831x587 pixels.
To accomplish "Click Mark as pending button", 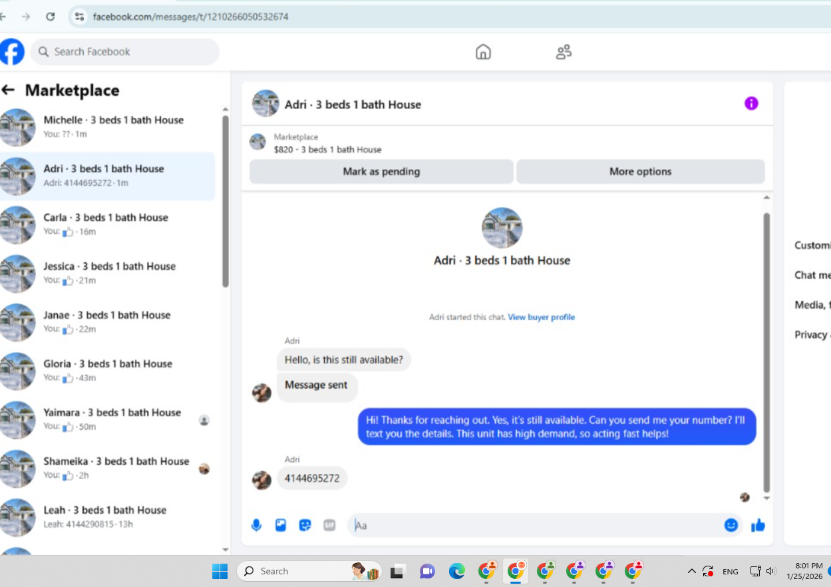I will (x=381, y=172).
